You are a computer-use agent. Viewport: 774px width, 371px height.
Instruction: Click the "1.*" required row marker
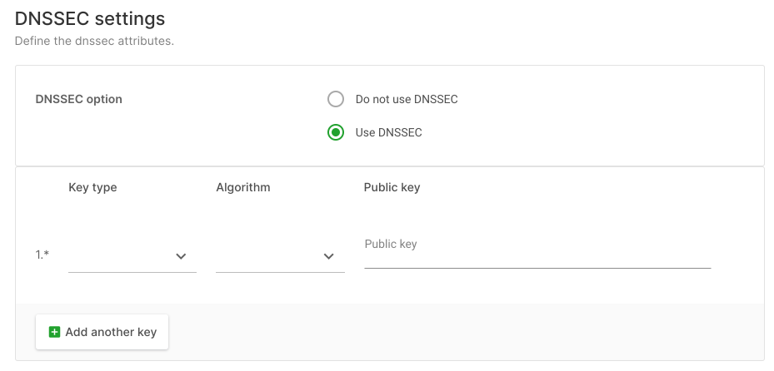(x=42, y=255)
